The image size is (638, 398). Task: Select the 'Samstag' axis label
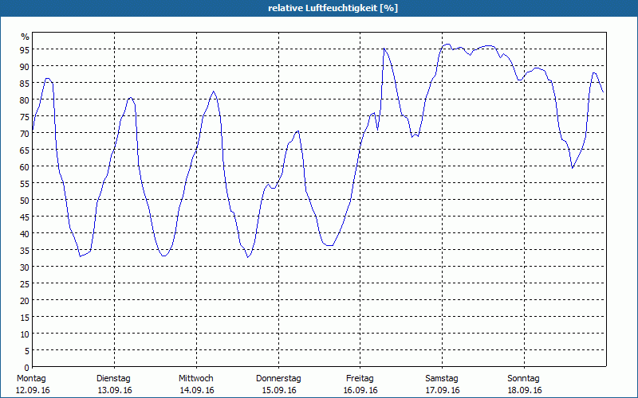pos(442,379)
